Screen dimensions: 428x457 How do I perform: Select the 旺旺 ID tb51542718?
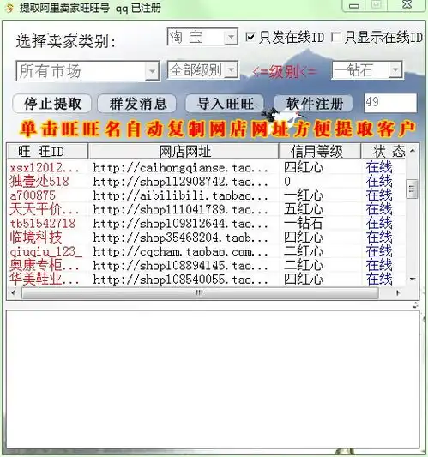click(43, 224)
